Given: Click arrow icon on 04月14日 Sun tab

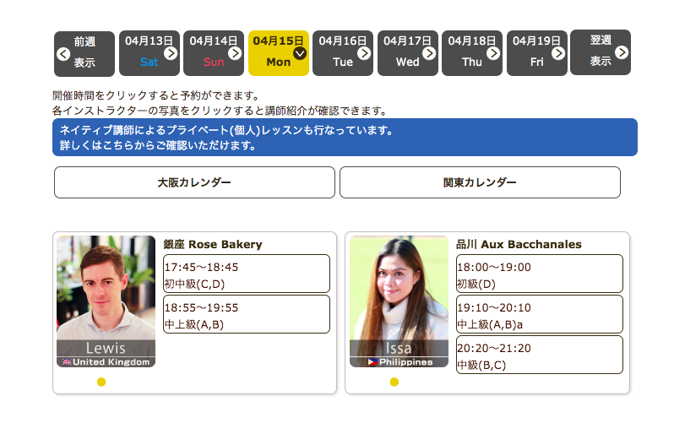Looking at the screenshot, I should coord(235,53).
